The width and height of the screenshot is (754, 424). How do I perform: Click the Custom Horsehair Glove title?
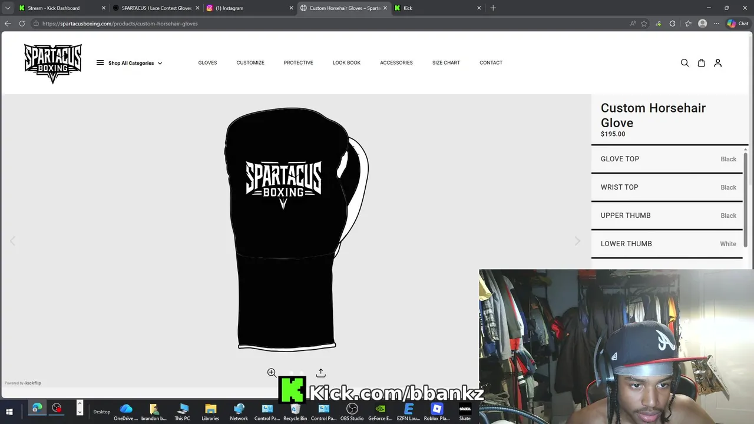click(x=653, y=115)
